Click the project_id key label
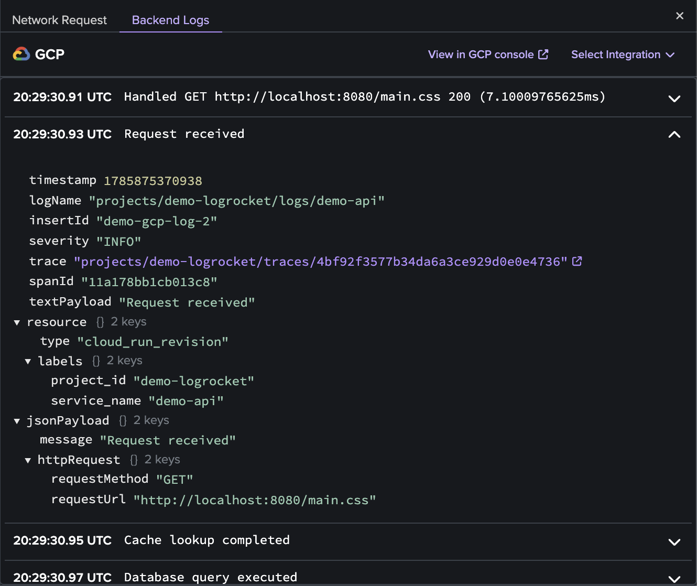The width and height of the screenshot is (697, 586). coord(89,381)
